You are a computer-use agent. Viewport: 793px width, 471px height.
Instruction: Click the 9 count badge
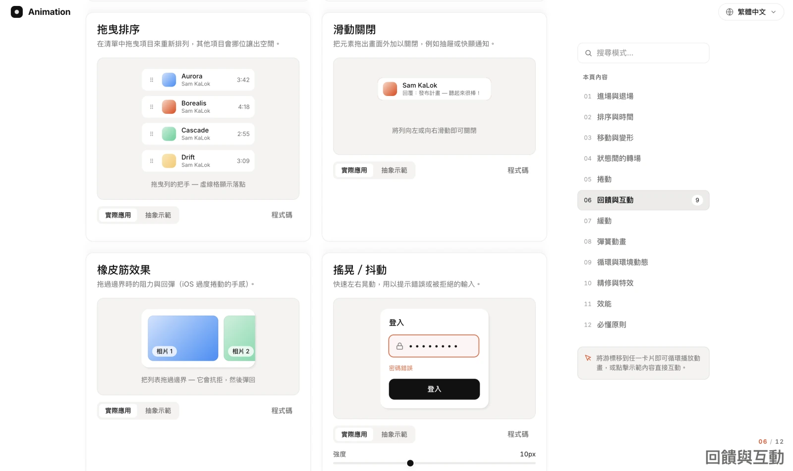697,200
